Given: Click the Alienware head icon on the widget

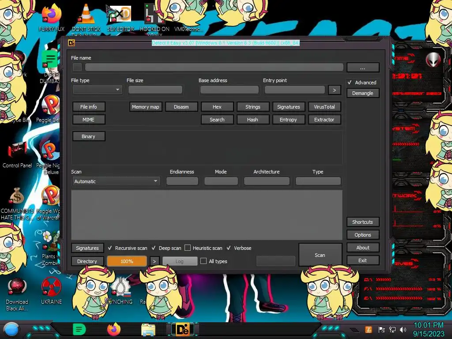Looking at the screenshot, I should [433, 60].
